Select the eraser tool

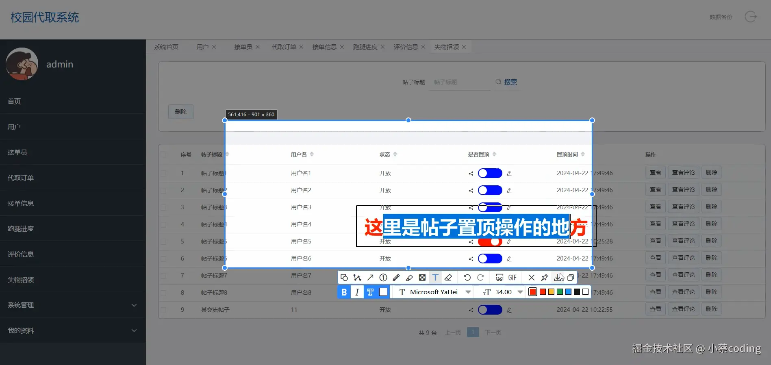(x=448, y=278)
